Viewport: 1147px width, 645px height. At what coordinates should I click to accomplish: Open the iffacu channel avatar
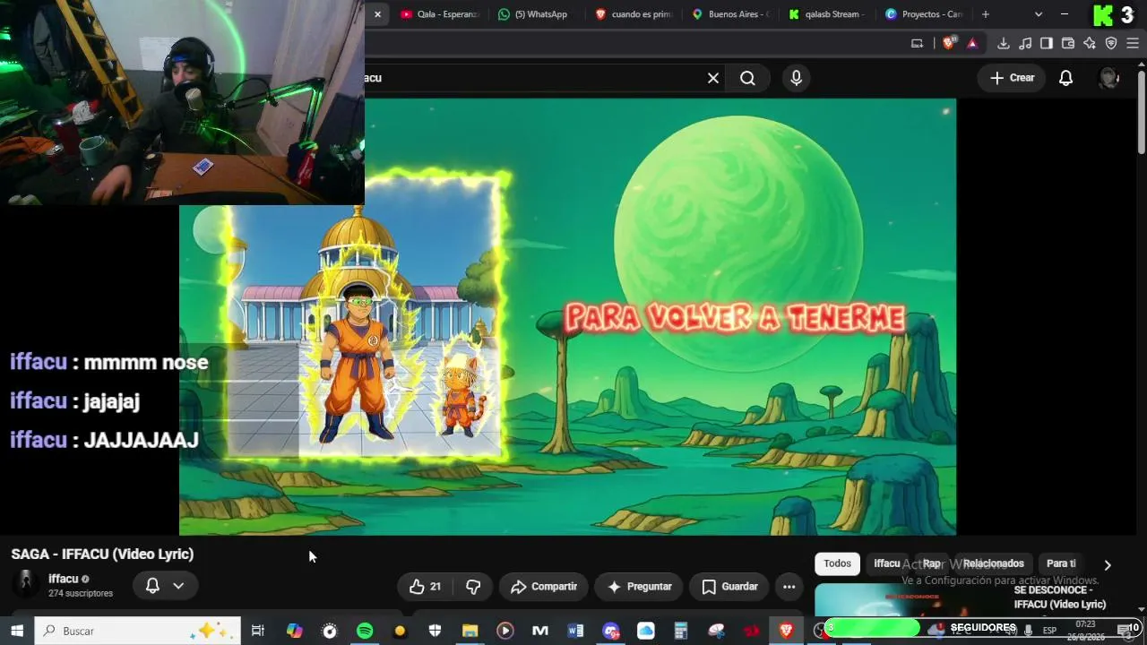(26, 585)
